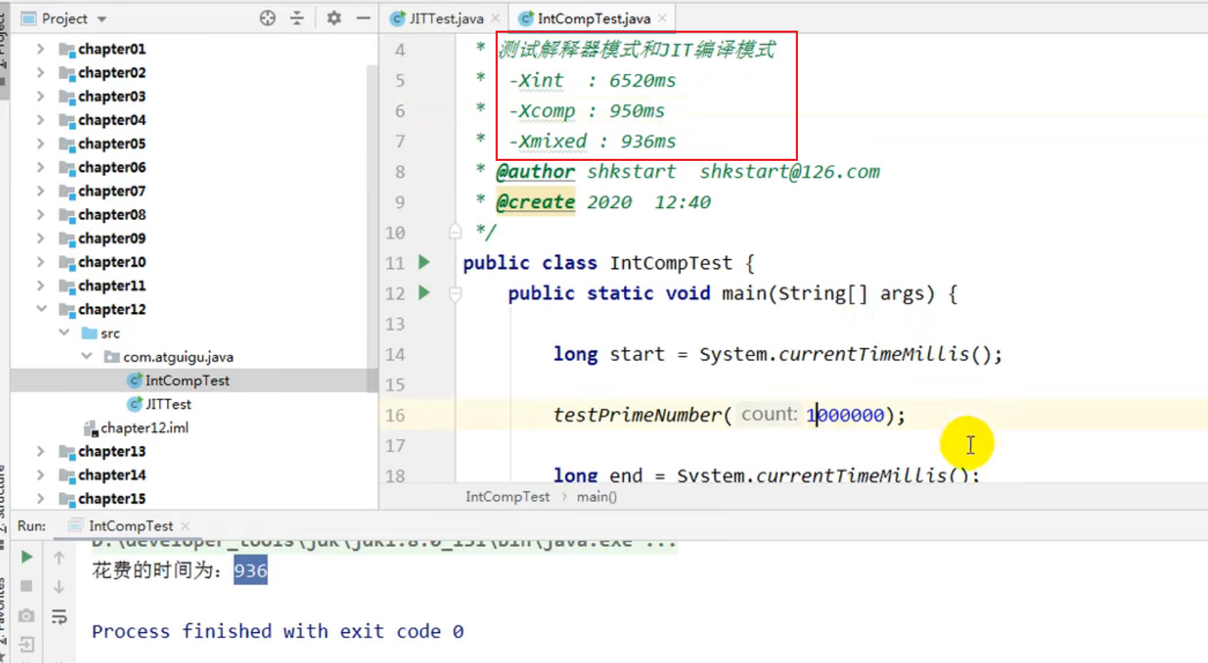The image size is (1208, 663).
Task: Click the down-the-stack-trace arrow icon
Action: (59, 587)
